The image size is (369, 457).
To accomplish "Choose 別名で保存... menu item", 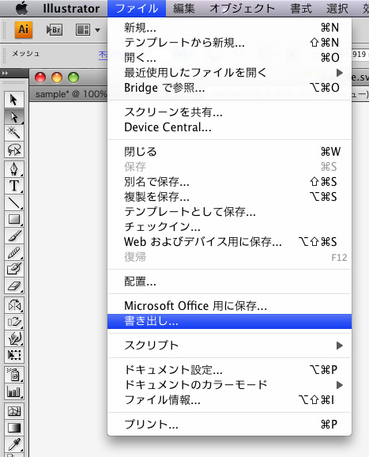I will point(229,182).
